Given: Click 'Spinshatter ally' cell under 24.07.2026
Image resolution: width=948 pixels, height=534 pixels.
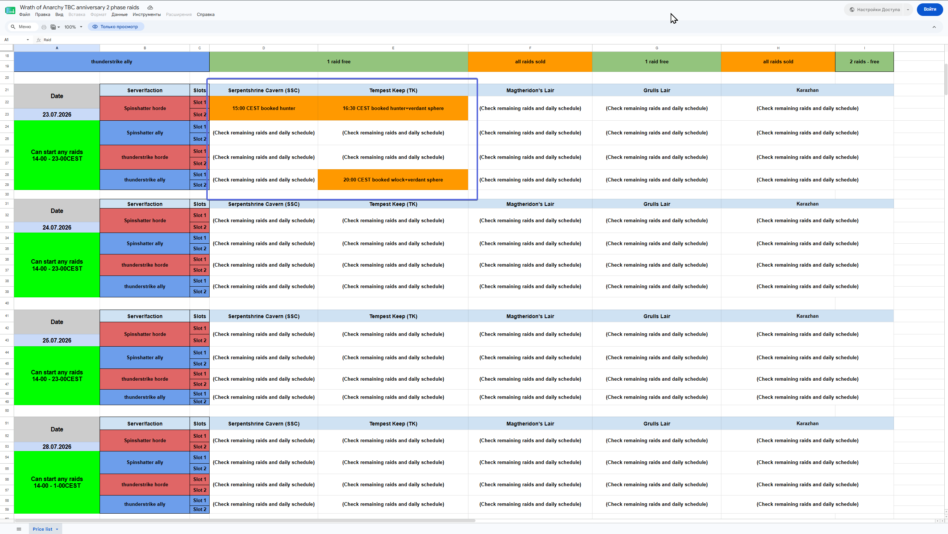Looking at the screenshot, I should (145, 243).
